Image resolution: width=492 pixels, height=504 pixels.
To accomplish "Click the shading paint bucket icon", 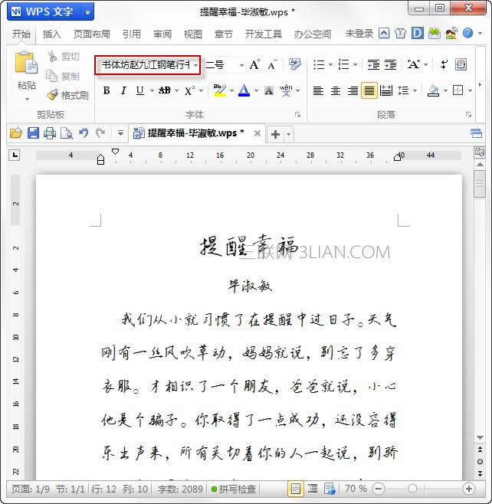I will click(434, 90).
